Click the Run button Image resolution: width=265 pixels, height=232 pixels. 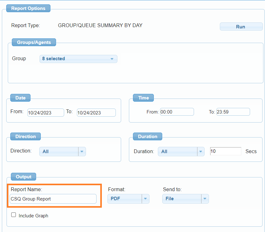(241, 27)
